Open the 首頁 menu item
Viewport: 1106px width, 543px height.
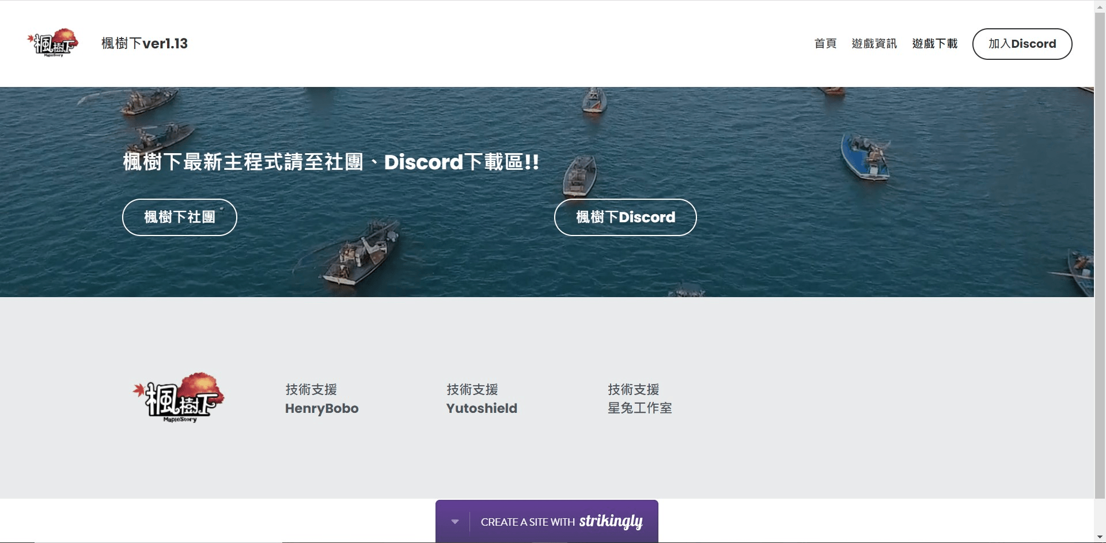point(825,43)
